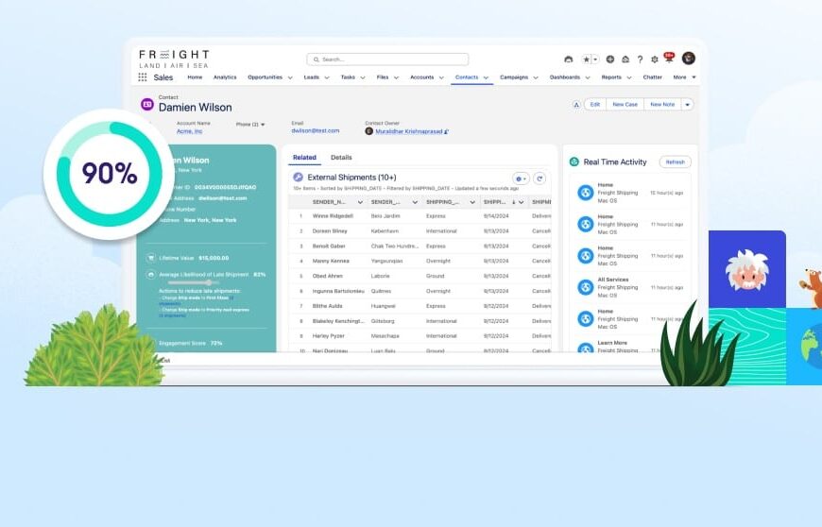Viewport: 822px width, 527px height.
Task: Click the New Note button
Action: (662, 104)
